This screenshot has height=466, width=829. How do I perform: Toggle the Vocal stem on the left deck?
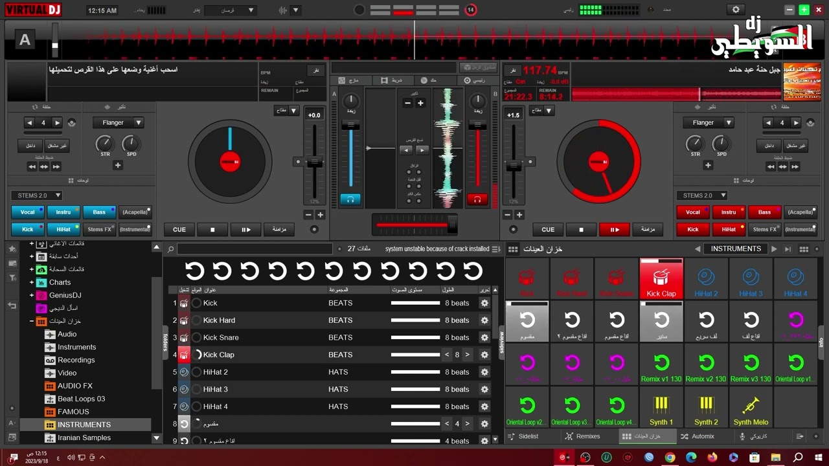pos(28,212)
